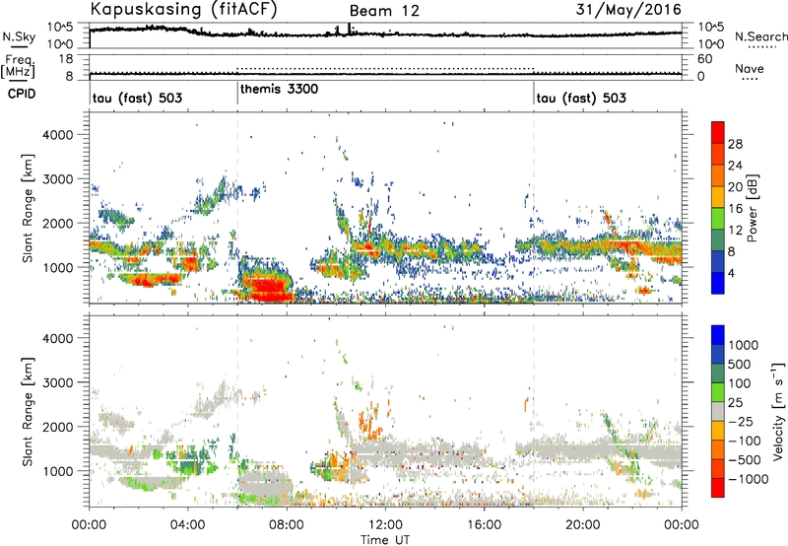Click the noise spike in N.Sky trace near 10:30
788x546 pixels.
coord(349,29)
